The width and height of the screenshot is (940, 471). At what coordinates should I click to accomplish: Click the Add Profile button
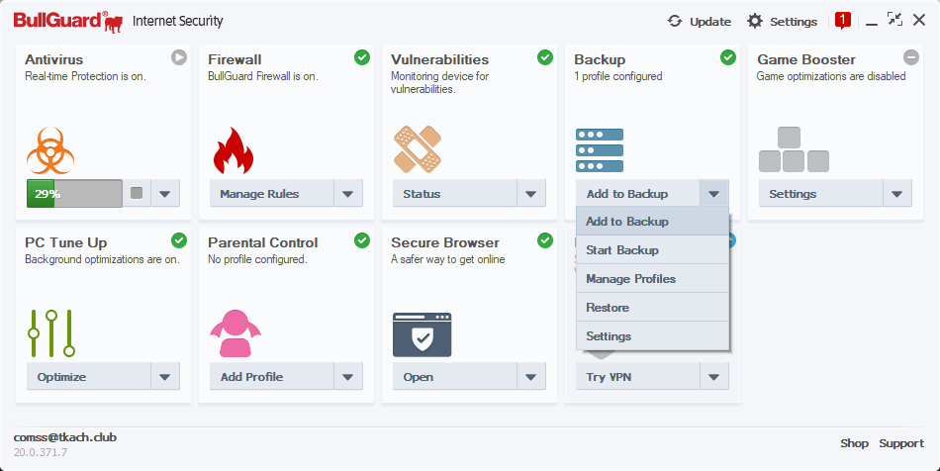coord(266,377)
